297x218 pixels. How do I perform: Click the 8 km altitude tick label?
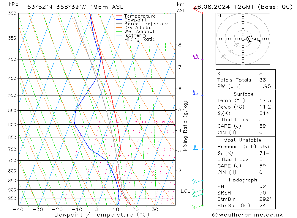point(180,45)
